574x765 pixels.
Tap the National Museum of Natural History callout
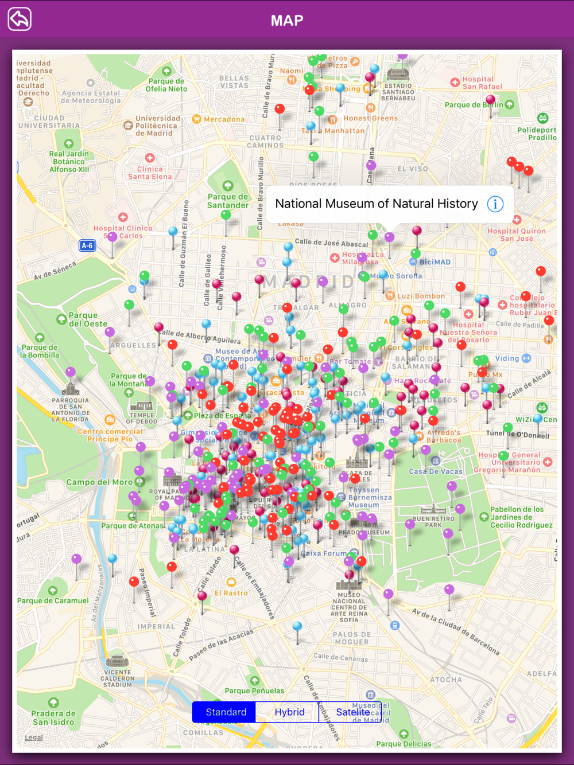pyautogui.click(x=390, y=204)
